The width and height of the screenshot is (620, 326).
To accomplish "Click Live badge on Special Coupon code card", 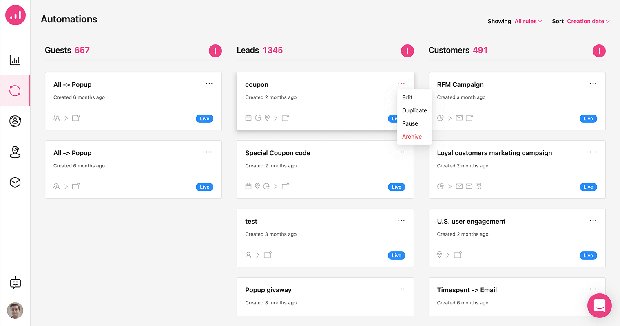I will (x=396, y=187).
